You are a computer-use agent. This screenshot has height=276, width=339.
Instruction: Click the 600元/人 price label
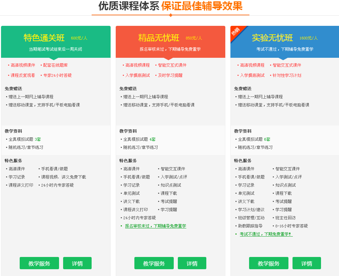pos(79,38)
